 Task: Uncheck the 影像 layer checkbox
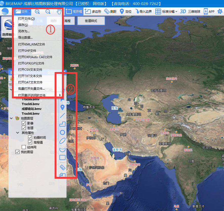click(x=24, y=123)
